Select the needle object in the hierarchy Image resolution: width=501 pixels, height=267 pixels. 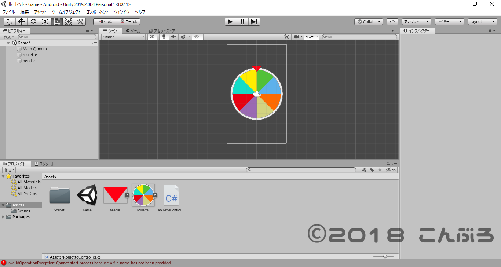[x=28, y=61]
